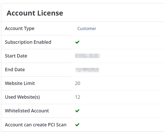Select the Website Limit label

tap(20, 83)
